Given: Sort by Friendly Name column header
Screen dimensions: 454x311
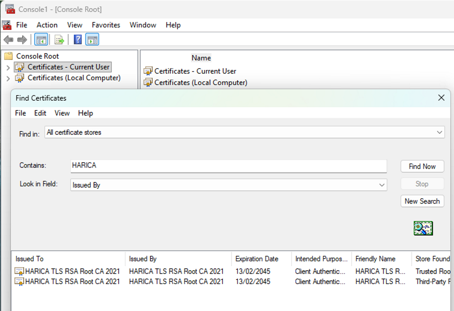Looking at the screenshot, I should pyautogui.click(x=381, y=259).
